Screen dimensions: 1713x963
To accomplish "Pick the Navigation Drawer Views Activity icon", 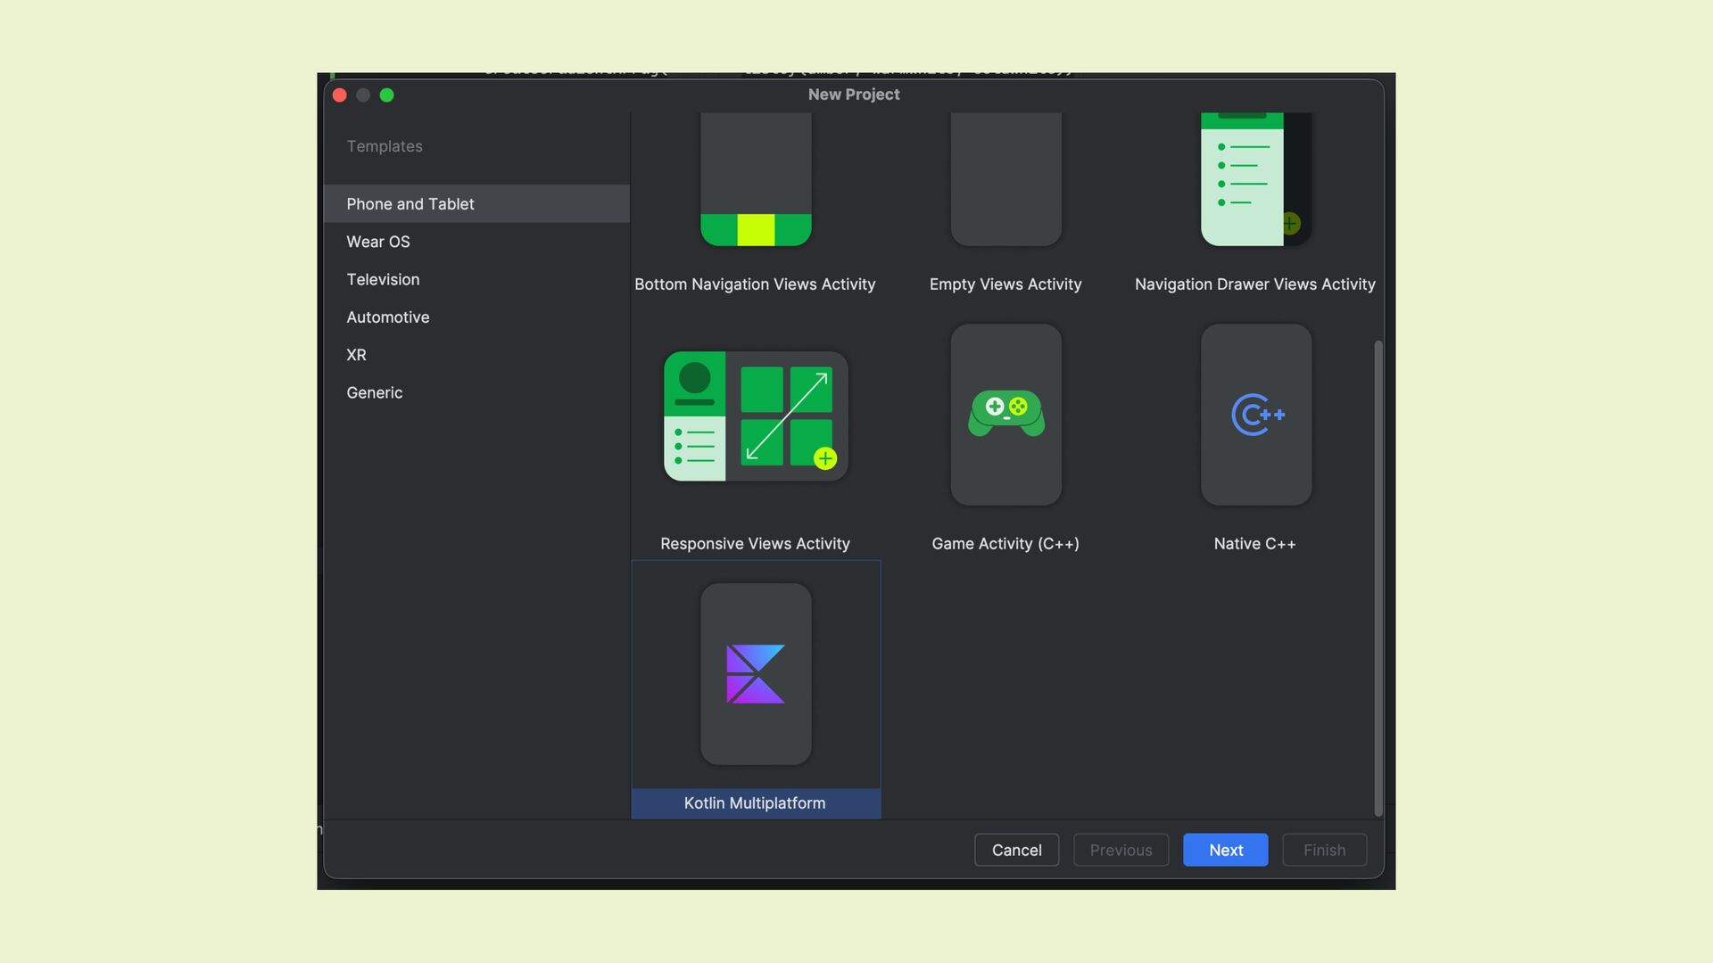I will point(1255,179).
